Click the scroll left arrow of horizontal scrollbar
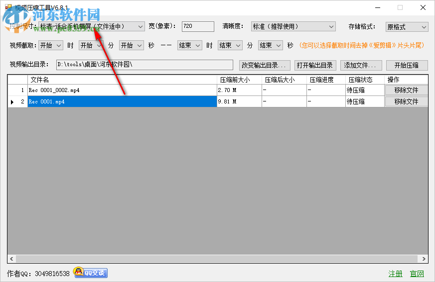 [x=11, y=259]
